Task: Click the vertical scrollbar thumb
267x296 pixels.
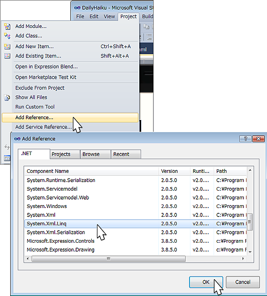Action: coord(250,222)
